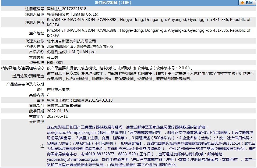The width and height of the screenshot is (257, 168).
Task: Click email address yaopinshuju@nmpaic.org.cn
Action: pos(72,159)
